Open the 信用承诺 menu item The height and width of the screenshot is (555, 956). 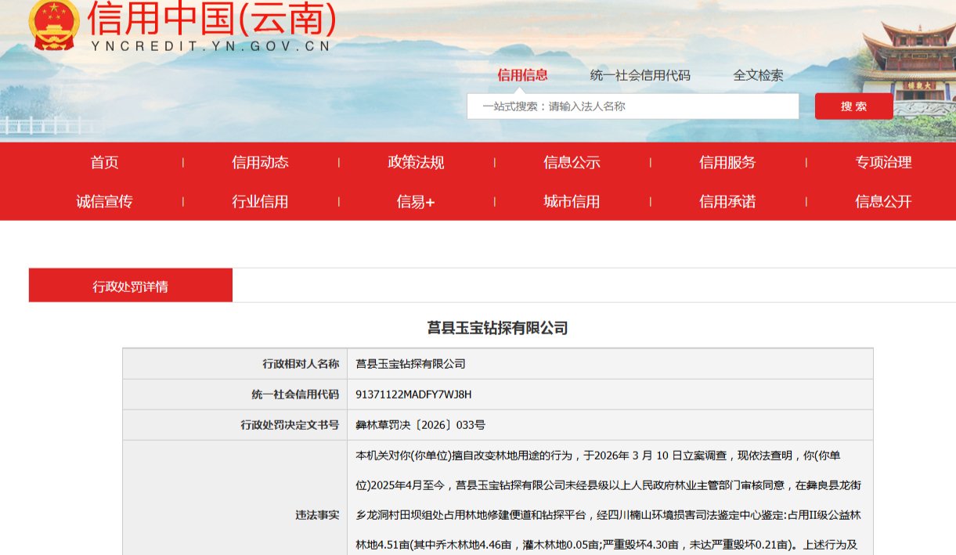728,202
